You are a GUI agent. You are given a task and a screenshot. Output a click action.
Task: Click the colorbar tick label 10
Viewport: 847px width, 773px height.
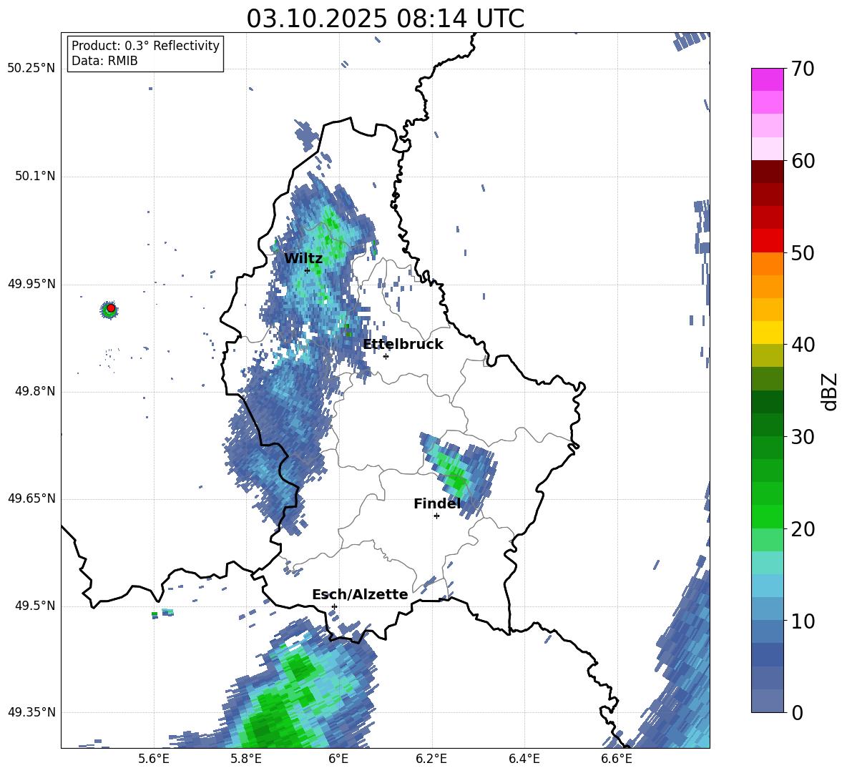[x=803, y=621]
